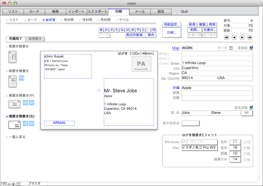Zoom out with status bar minus icon

click(x=9, y=184)
